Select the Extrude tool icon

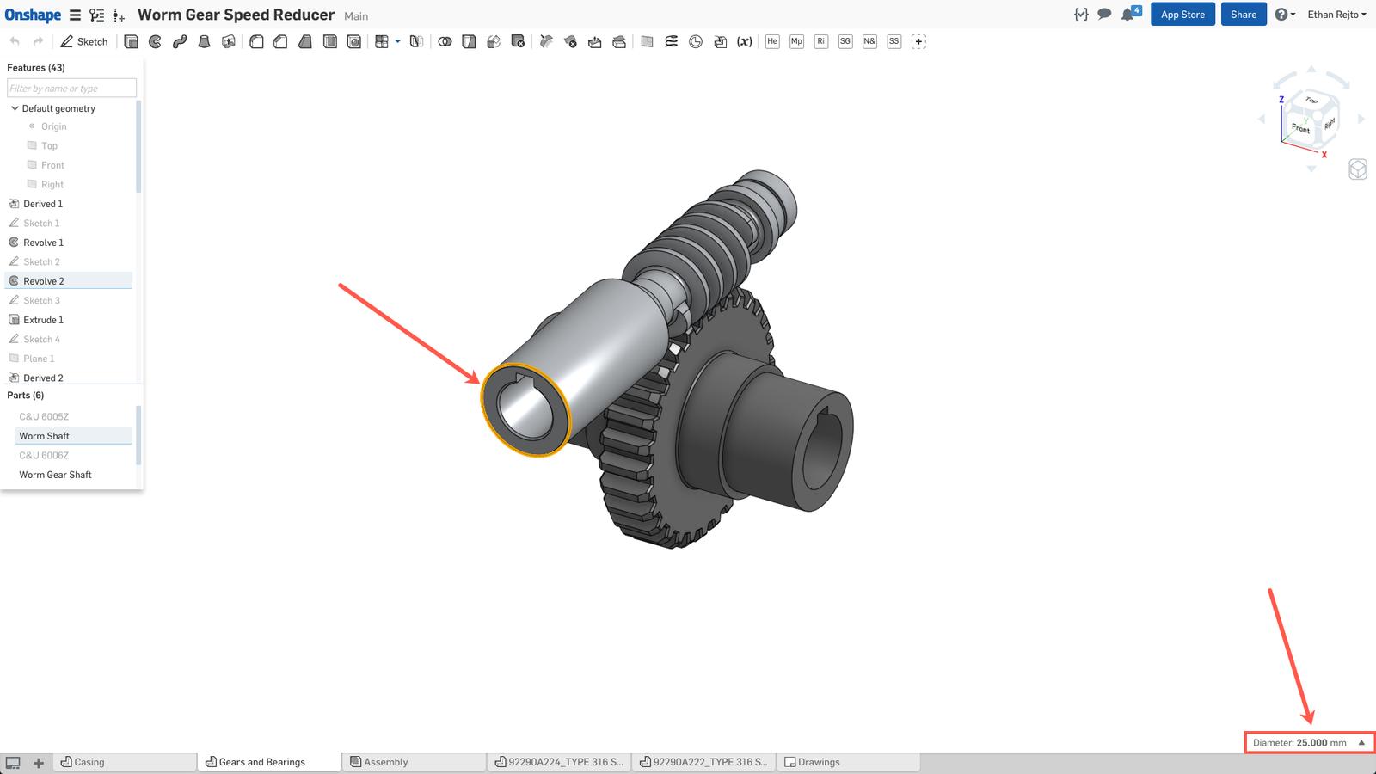131,41
